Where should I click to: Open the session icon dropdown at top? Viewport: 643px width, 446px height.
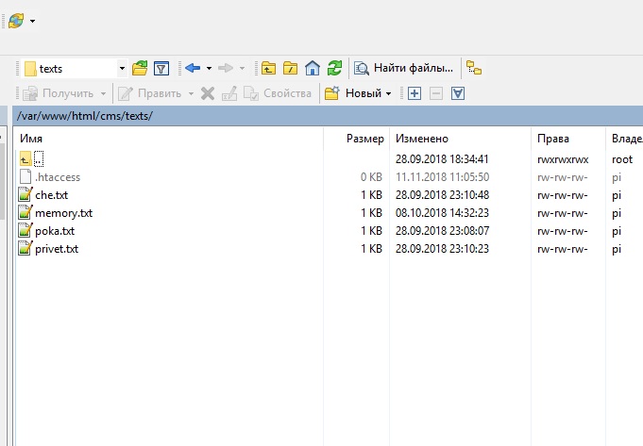coord(33,20)
